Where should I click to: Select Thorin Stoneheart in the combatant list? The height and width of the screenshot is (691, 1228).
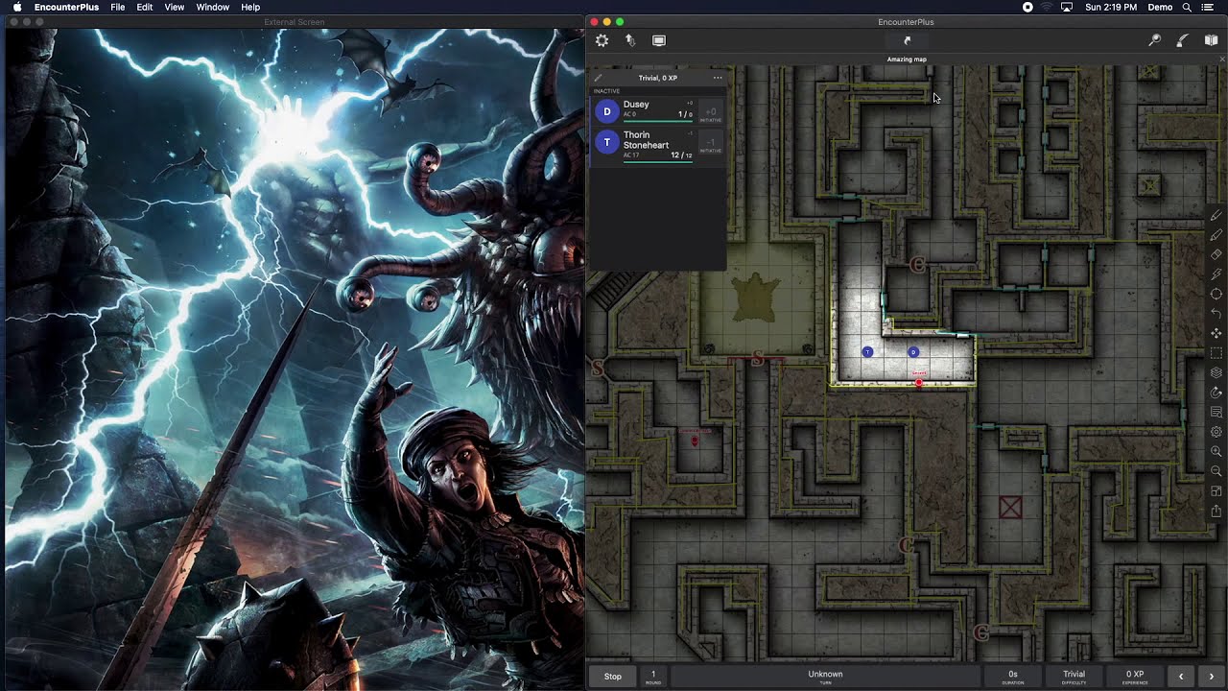[657, 145]
